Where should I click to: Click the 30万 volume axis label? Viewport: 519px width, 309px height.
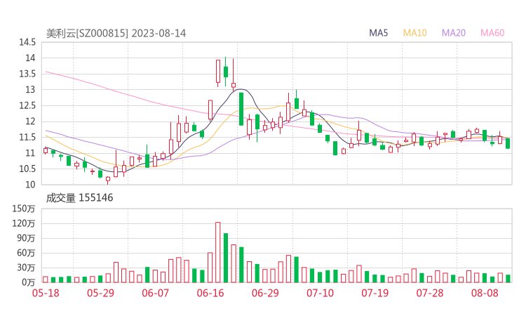click(x=26, y=268)
